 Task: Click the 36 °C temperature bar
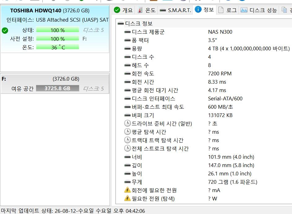click(58, 47)
